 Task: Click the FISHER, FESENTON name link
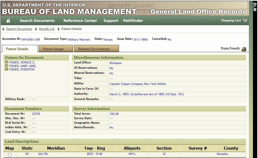click(22, 70)
